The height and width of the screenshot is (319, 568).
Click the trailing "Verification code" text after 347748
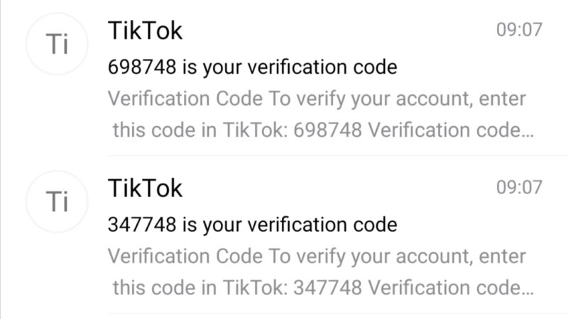pos(443,288)
